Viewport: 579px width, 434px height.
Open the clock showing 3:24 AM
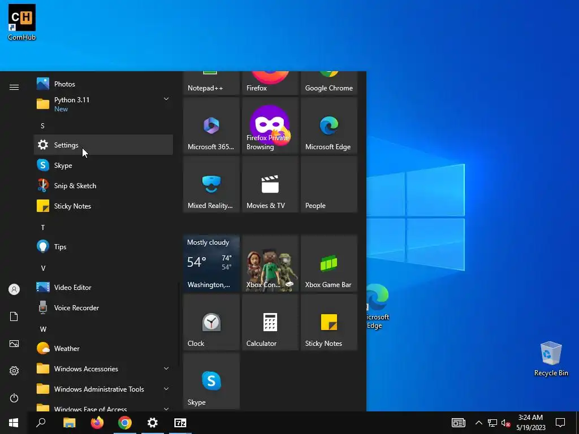pos(530,423)
